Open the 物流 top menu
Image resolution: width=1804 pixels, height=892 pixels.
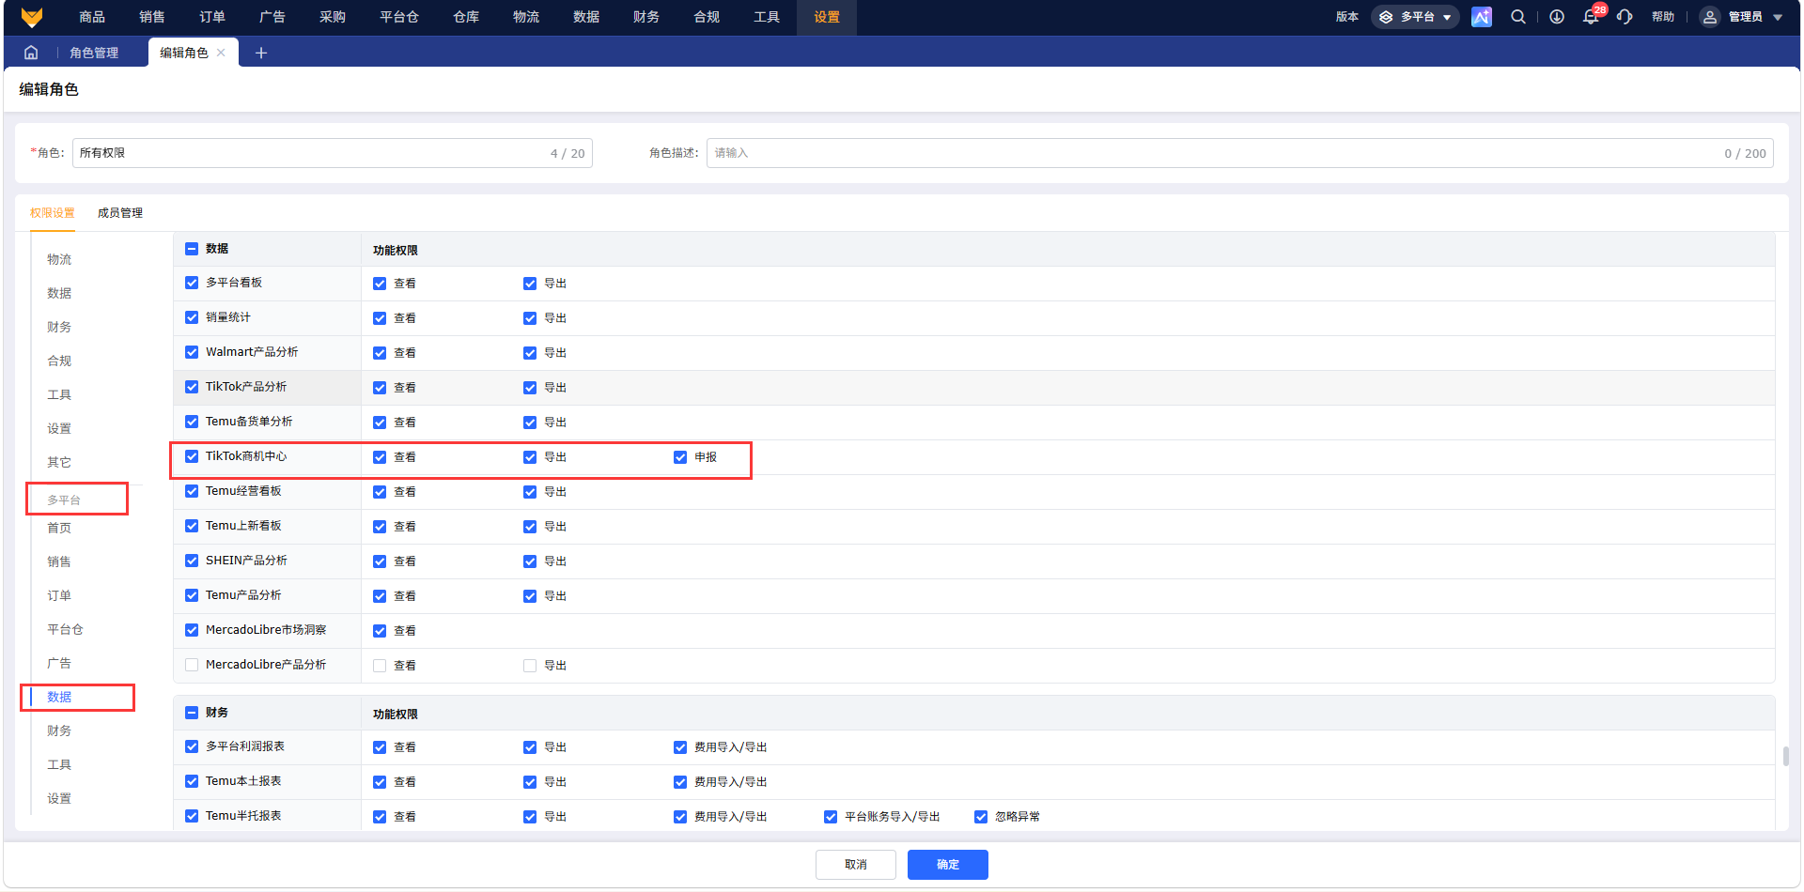point(526,17)
